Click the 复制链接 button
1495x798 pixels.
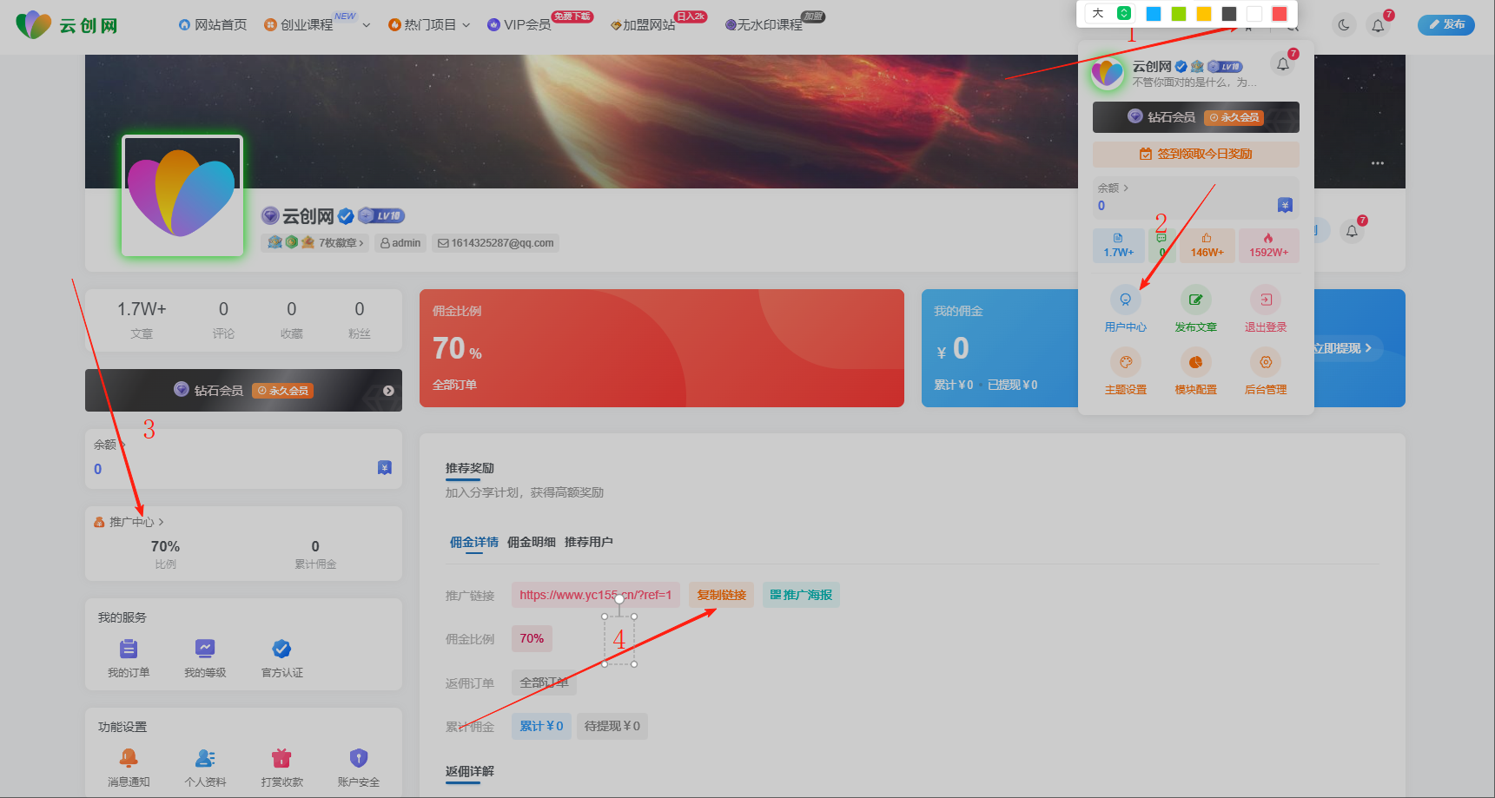721,595
